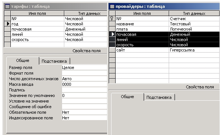Click the Имя поля column header in тарифы
This screenshot has width=220, height=135.
[37, 13]
